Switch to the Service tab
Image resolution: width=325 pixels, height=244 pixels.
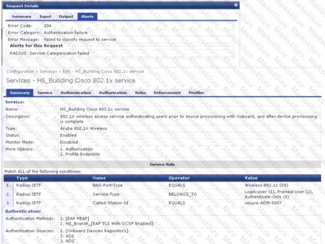pyautogui.click(x=45, y=93)
